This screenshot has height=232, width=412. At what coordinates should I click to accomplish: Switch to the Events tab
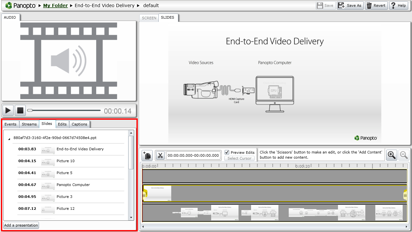tap(11, 124)
